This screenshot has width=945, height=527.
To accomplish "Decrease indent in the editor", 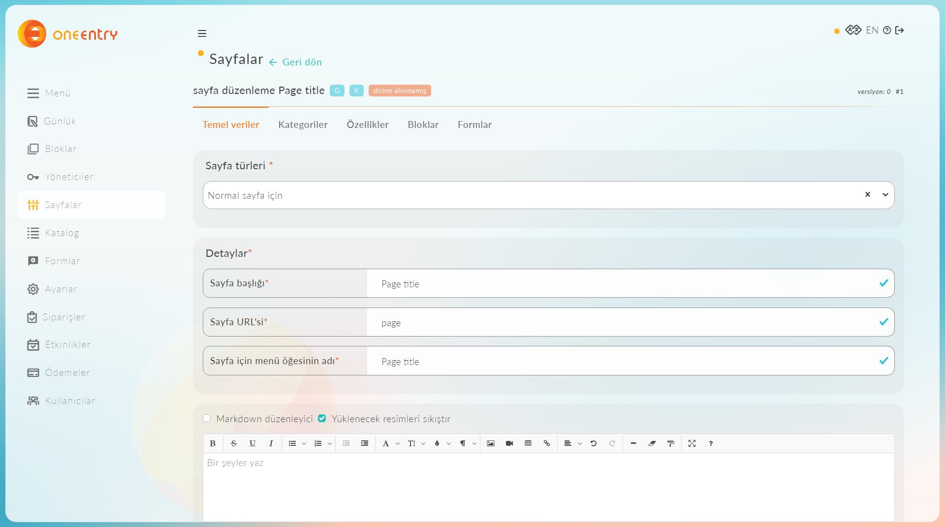I will click(x=346, y=443).
